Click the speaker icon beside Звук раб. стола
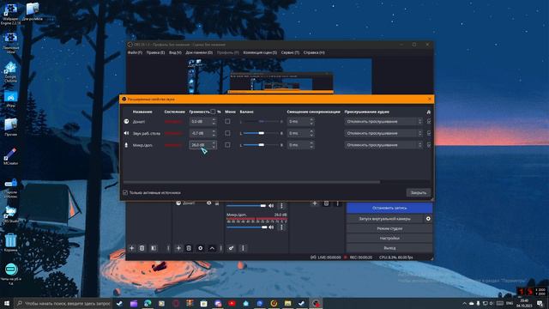 [126, 133]
